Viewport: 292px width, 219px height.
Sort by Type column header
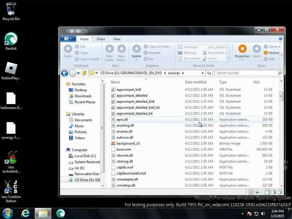(234, 82)
